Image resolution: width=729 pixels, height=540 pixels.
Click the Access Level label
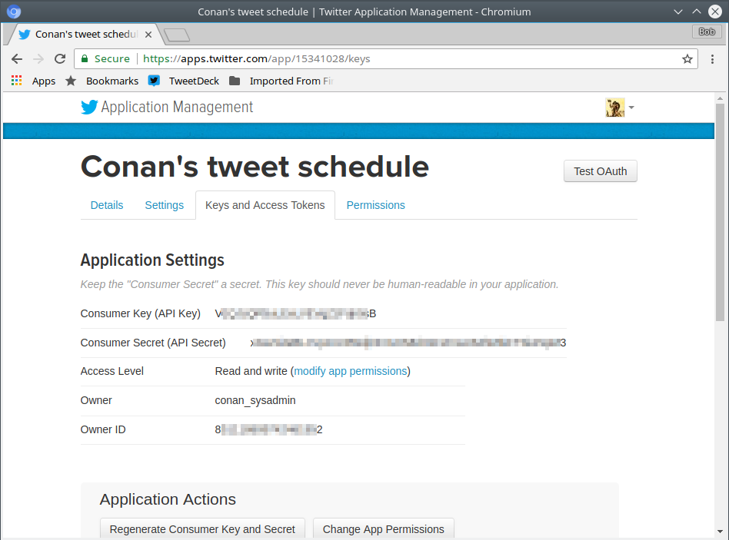(112, 371)
